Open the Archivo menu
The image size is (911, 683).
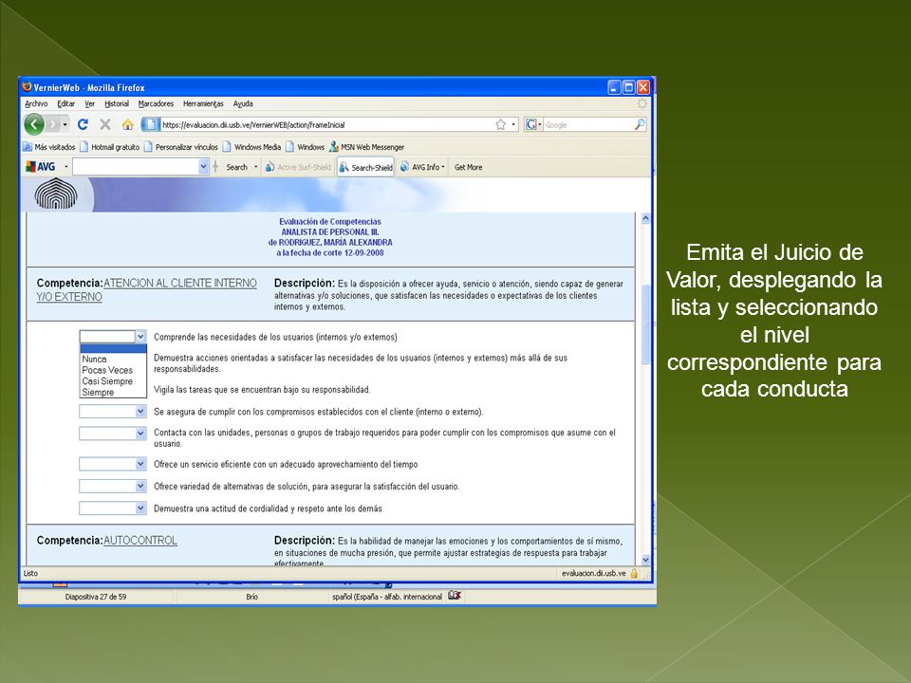(x=36, y=103)
